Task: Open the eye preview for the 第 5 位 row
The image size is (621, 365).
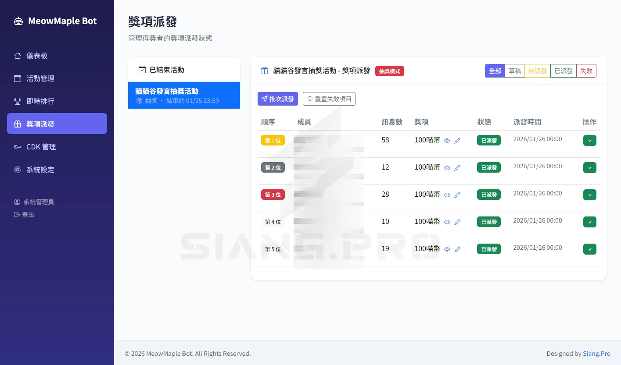Action: 447,249
